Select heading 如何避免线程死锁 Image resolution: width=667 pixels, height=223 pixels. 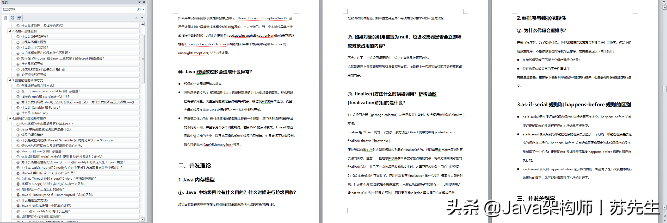coord(76,75)
